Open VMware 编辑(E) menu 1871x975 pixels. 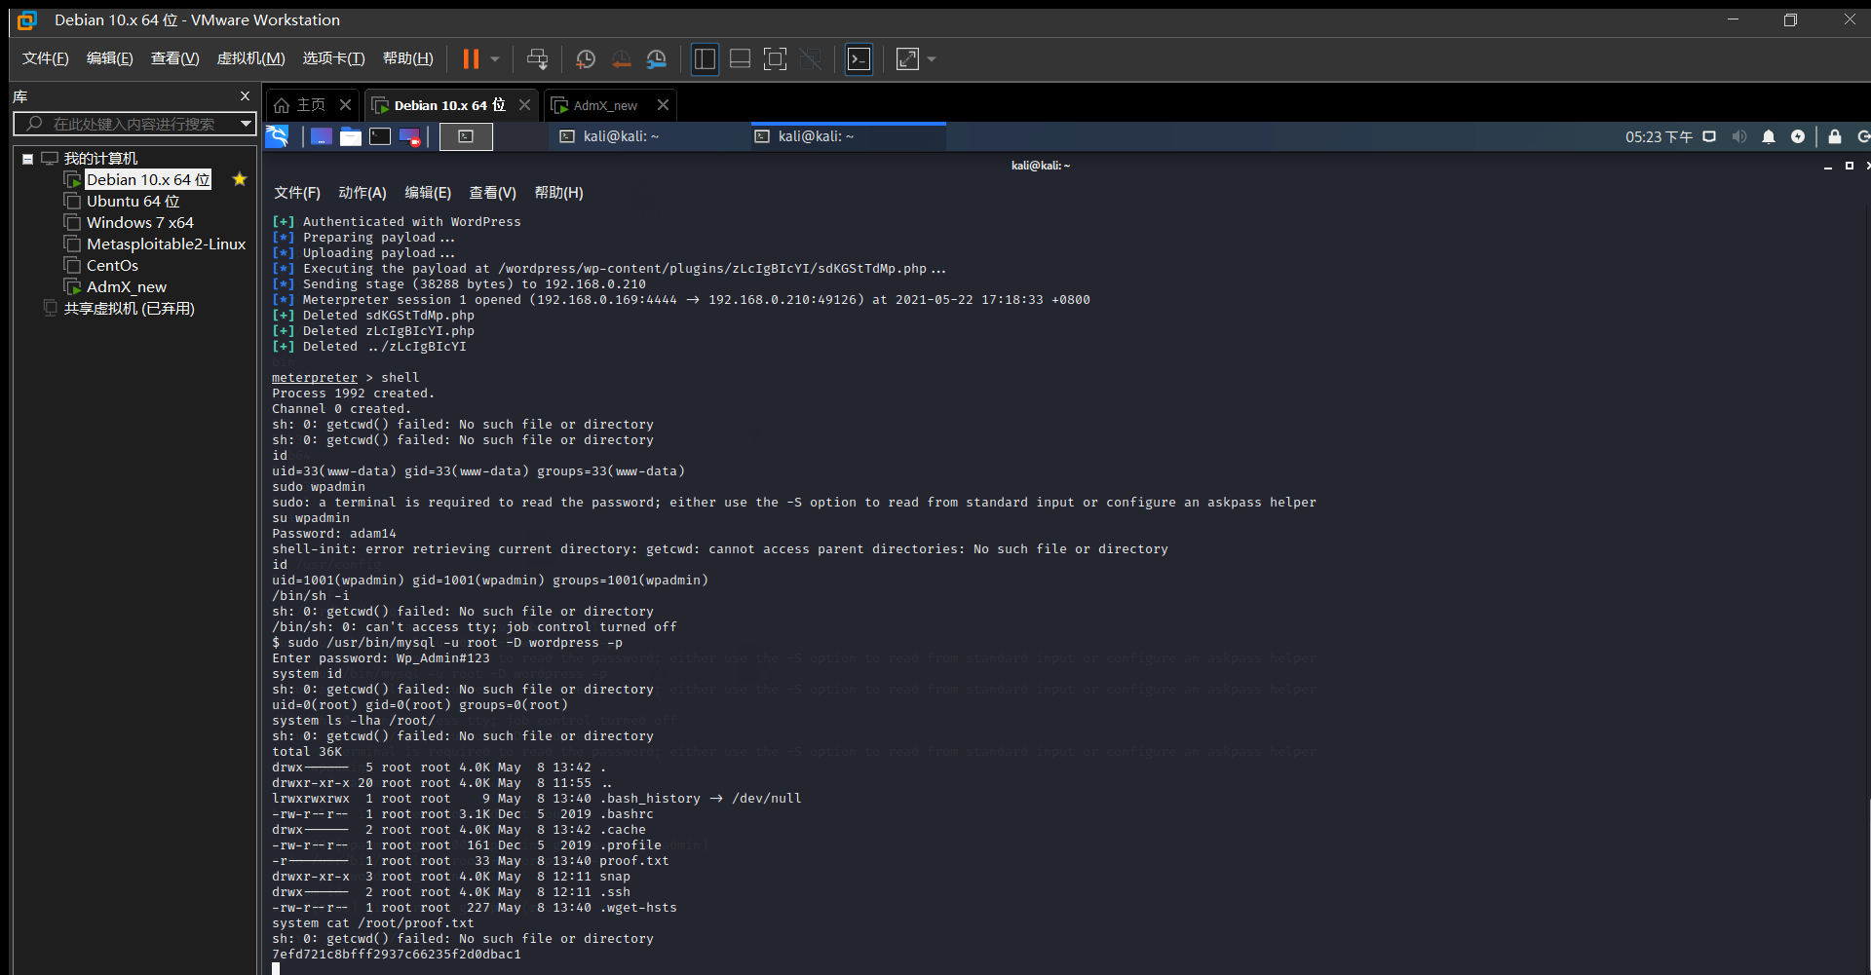click(x=110, y=58)
